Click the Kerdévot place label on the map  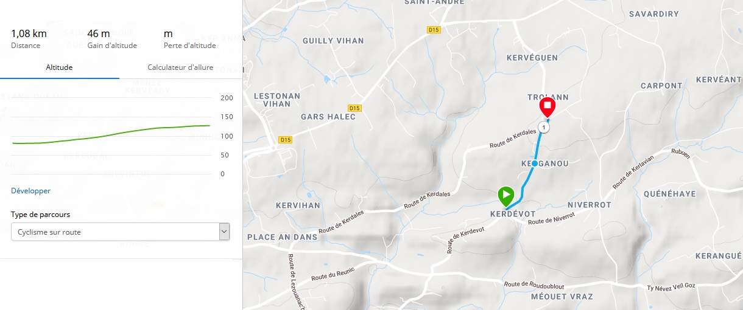point(513,215)
